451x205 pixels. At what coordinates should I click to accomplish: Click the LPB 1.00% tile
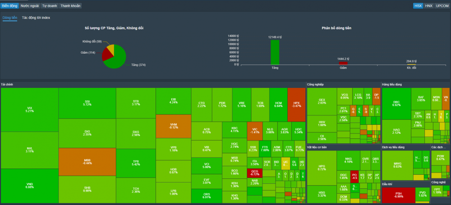(x=174, y=192)
